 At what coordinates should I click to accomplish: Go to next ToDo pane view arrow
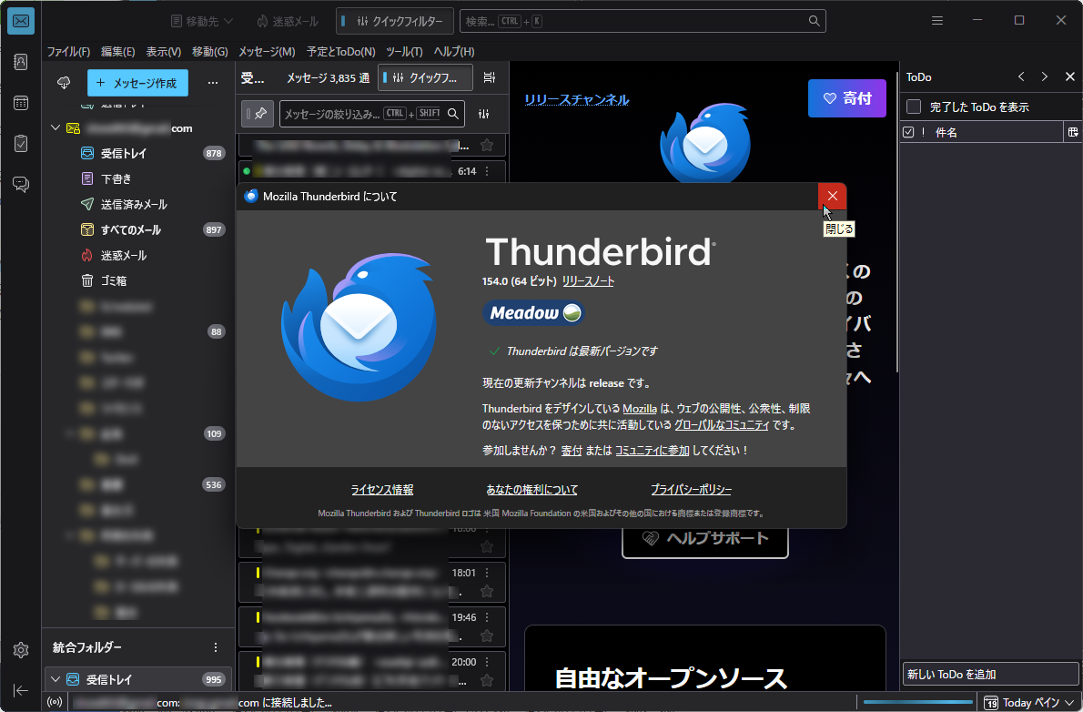click(1045, 76)
